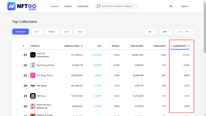Image resolution: width=206 pixels, height=116 pixels.
Task: Open the Collection Value info icon
Action: click(x=82, y=46)
